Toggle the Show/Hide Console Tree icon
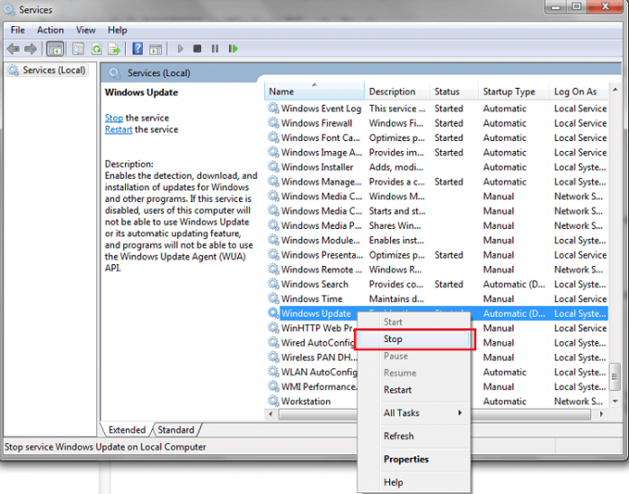Viewport: 629px width, 494px height. [55, 49]
